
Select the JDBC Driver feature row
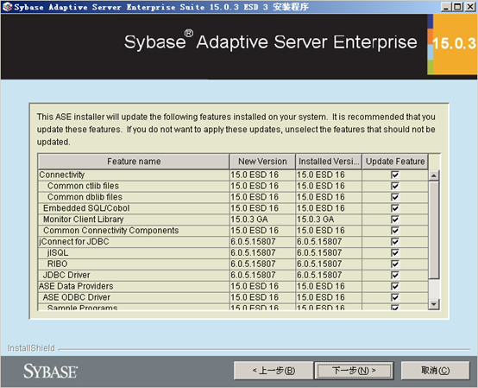(x=233, y=275)
